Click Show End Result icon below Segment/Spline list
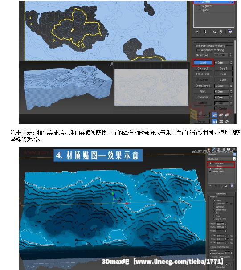Image resolution: width=241 pixels, height=270 pixels. (205, 32)
